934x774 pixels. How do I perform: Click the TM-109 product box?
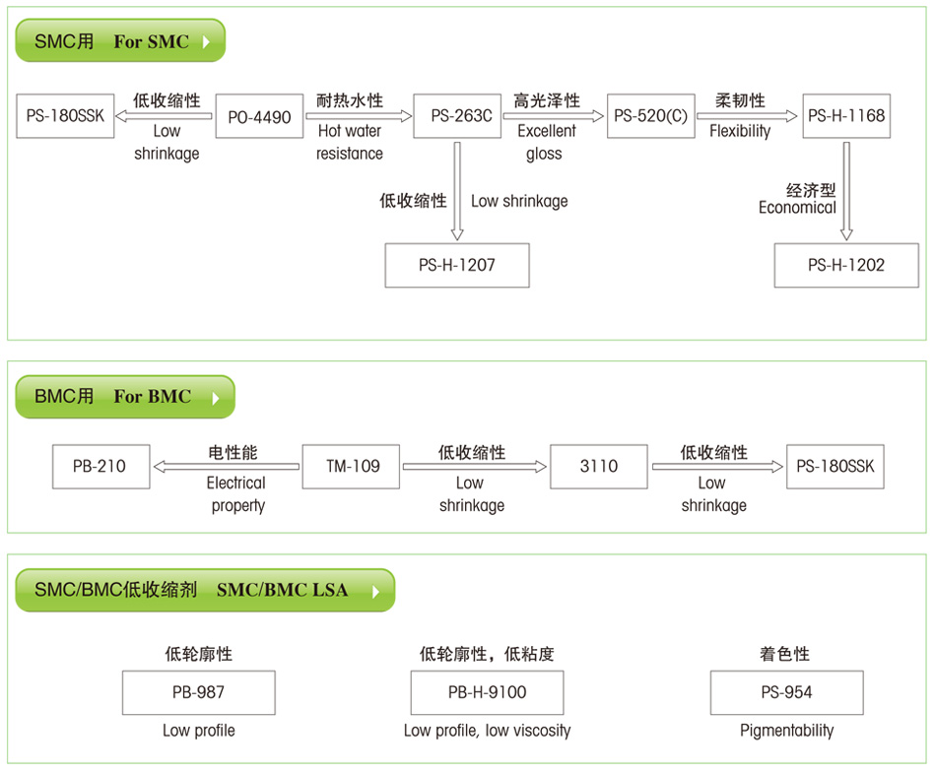[350, 466]
